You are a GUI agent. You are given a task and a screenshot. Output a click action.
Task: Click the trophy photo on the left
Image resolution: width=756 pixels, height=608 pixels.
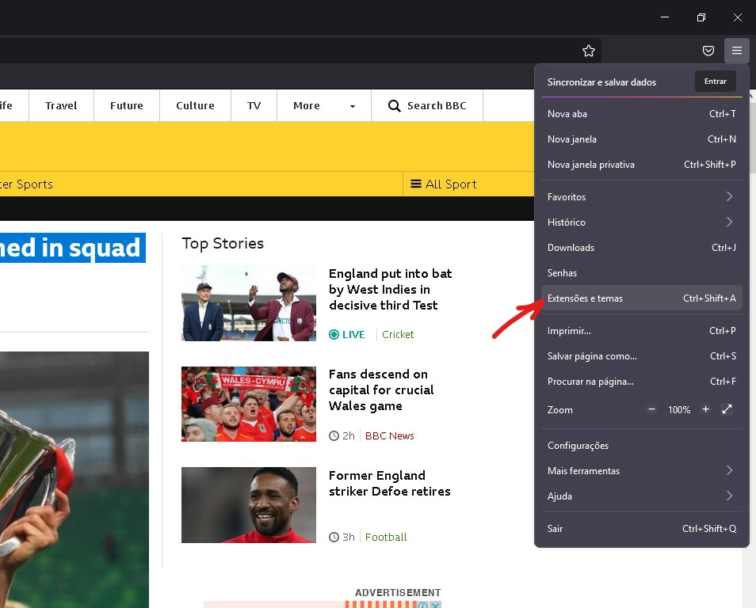74,480
